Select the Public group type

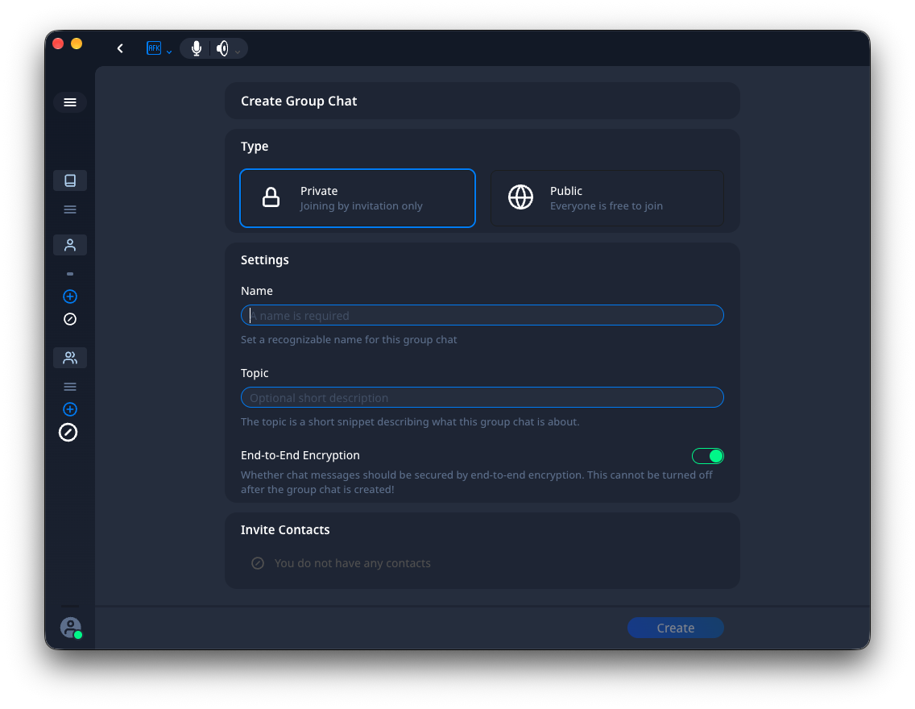pyautogui.click(x=607, y=198)
